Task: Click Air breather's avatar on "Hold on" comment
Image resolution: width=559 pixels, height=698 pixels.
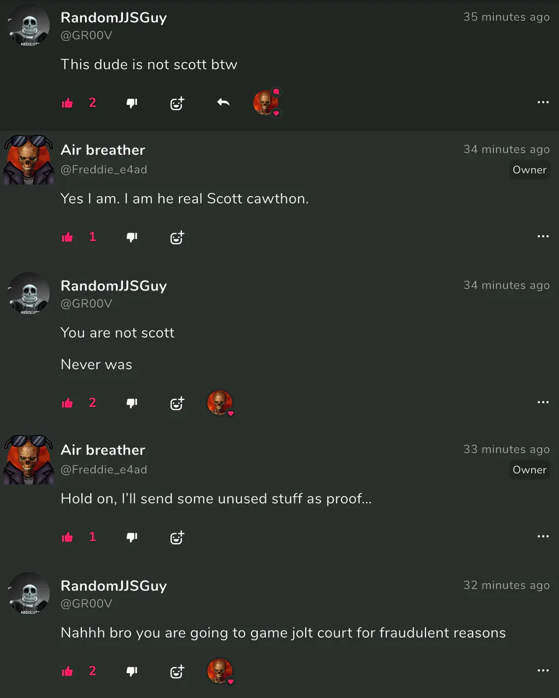Action: (x=29, y=458)
